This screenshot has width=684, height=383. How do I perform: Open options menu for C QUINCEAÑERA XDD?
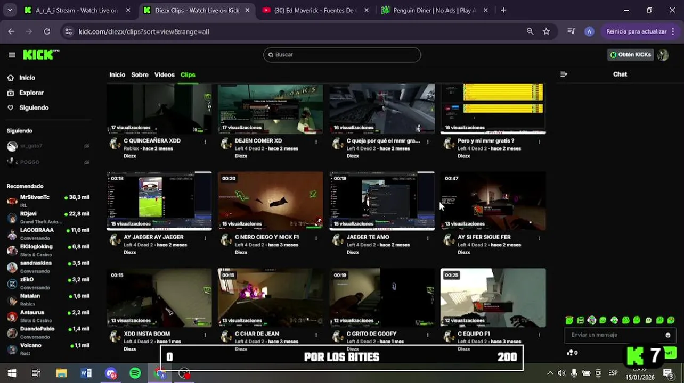pyautogui.click(x=205, y=141)
